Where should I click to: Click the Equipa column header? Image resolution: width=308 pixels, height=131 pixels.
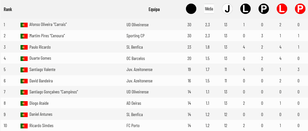(x=154, y=9)
